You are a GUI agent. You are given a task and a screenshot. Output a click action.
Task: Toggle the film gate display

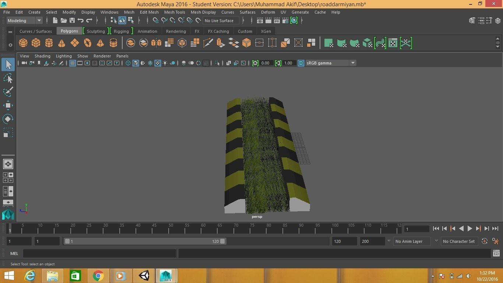80,63
